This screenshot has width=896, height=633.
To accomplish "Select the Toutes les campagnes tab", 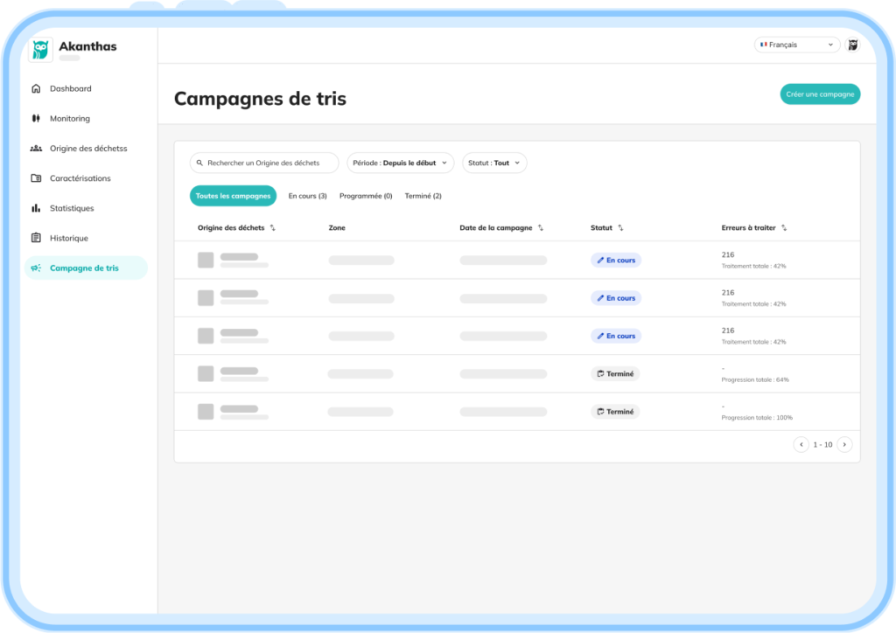I will pyautogui.click(x=233, y=196).
